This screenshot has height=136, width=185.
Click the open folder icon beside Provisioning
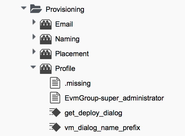click(x=36, y=9)
